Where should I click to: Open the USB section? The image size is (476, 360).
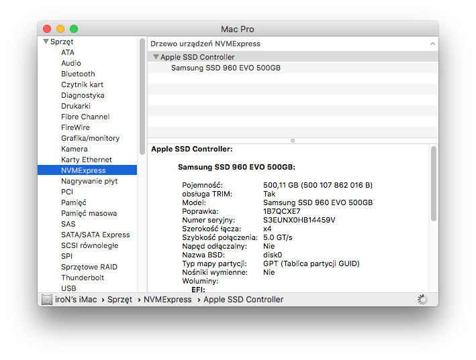click(x=68, y=288)
